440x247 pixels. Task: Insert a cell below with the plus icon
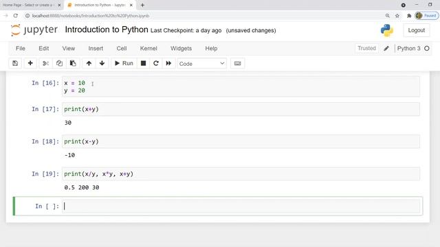[30, 63]
